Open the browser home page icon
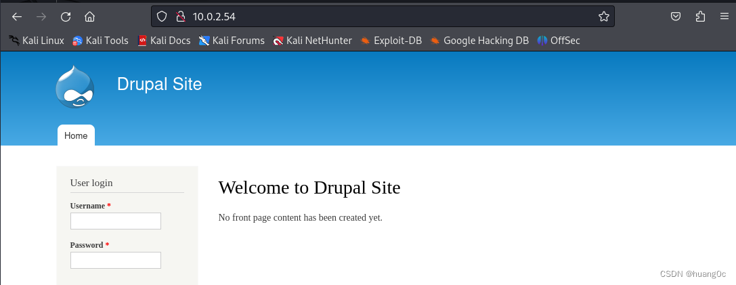 pos(89,17)
